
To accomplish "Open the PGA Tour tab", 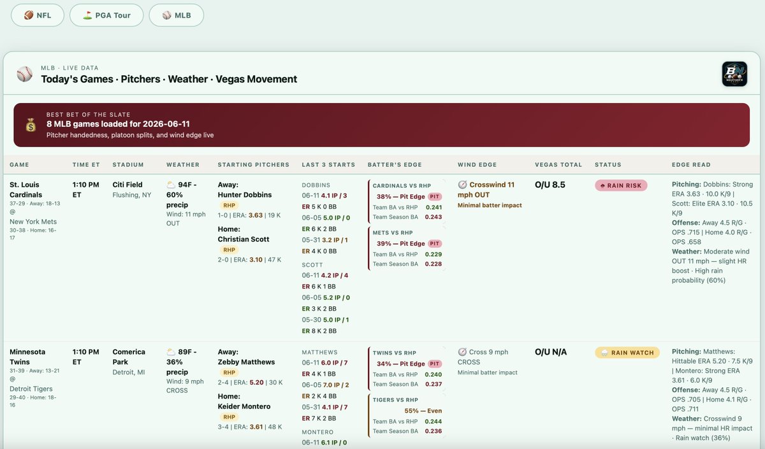I will pos(106,15).
